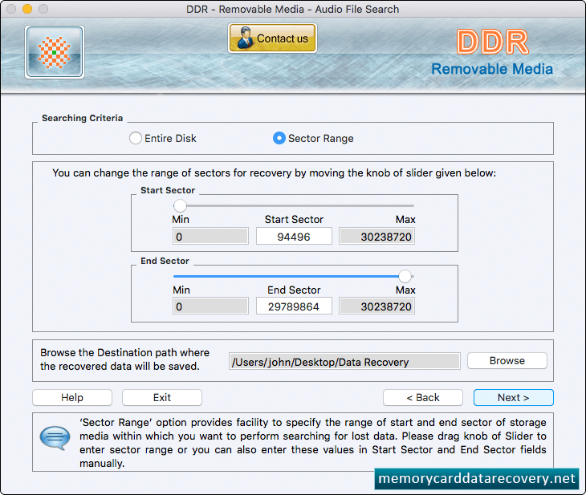
Task: Click the yellow minimize window button
Action: [x=27, y=9]
